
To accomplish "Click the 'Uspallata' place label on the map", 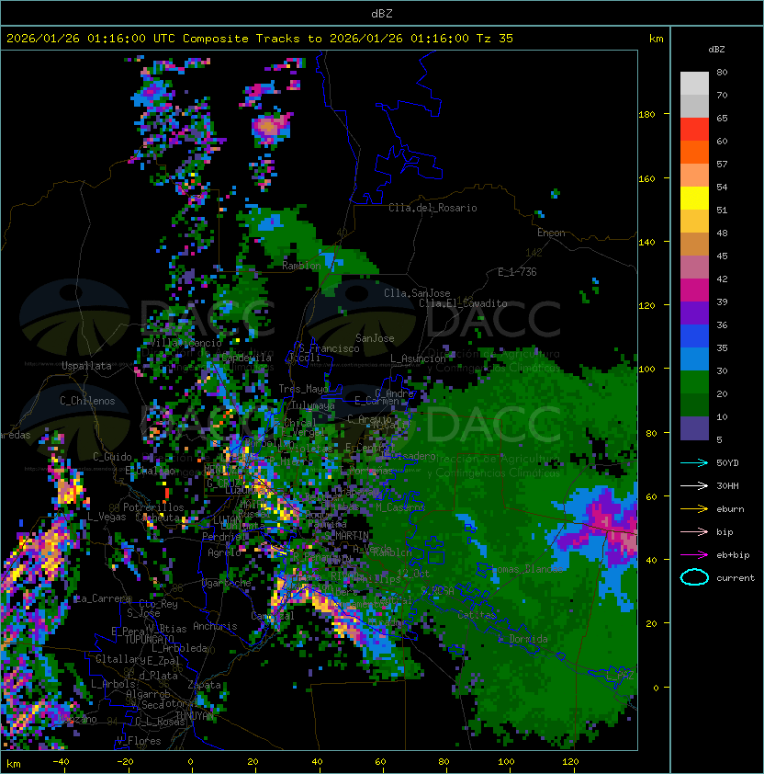I will pos(86,366).
